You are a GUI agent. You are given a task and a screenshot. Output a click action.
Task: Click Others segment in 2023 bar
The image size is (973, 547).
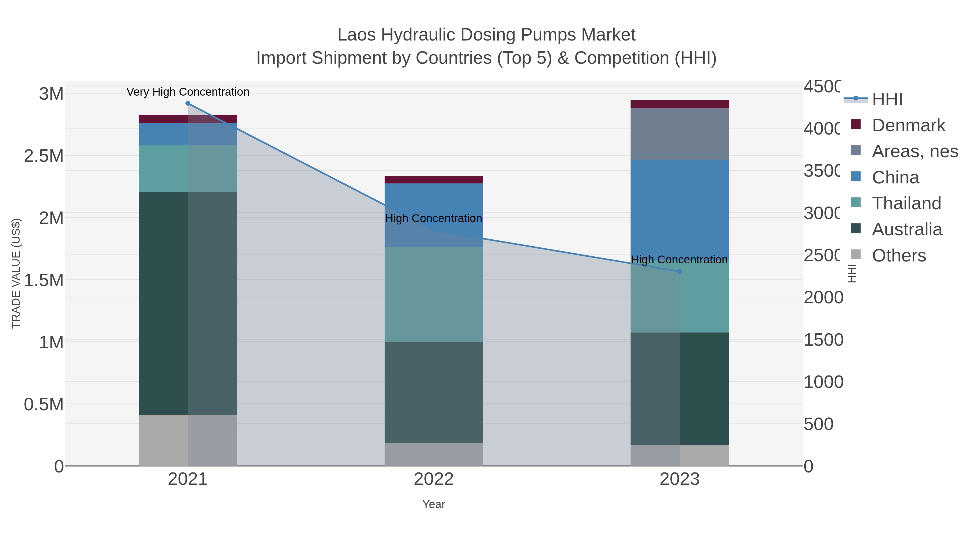[x=679, y=455]
